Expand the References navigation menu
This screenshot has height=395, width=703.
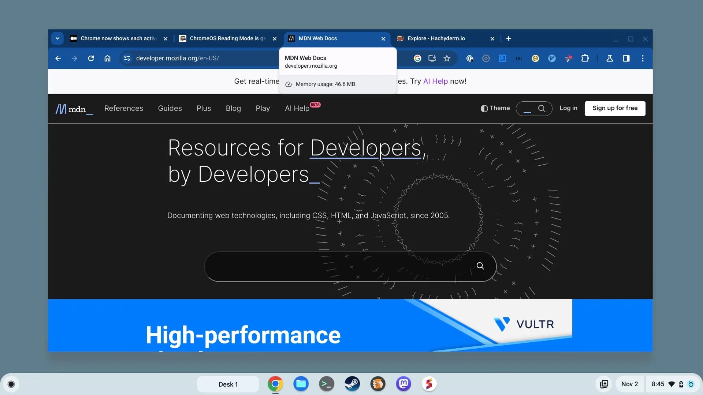[x=124, y=108]
